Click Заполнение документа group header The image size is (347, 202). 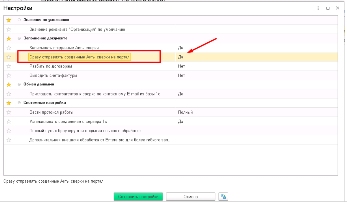coord(45,38)
